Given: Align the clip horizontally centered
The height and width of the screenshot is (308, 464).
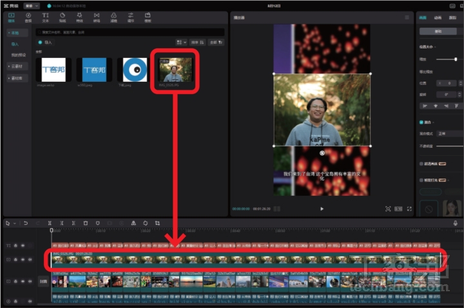Looking at the screenshot, I should tap(436, 106).
